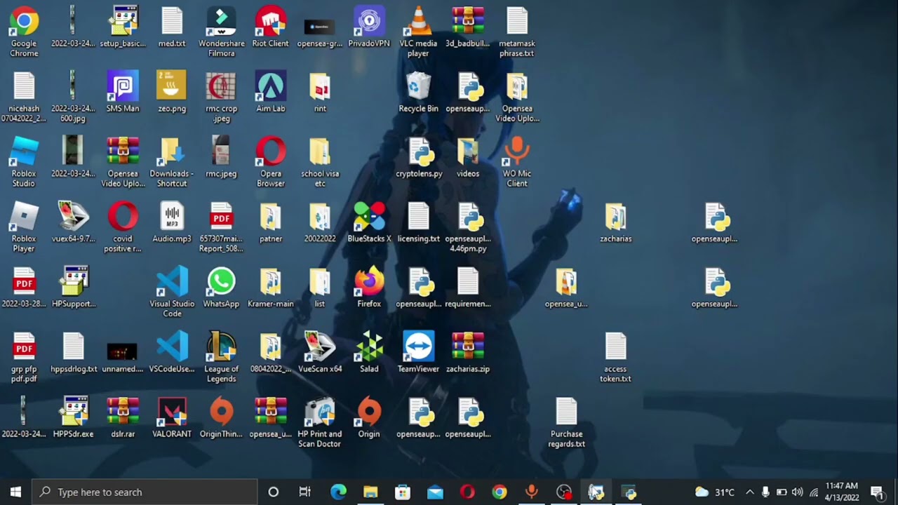Select the zacharias.zip archive icon
The width and height of the screenshot is (898, 505).
coord(468,352)
